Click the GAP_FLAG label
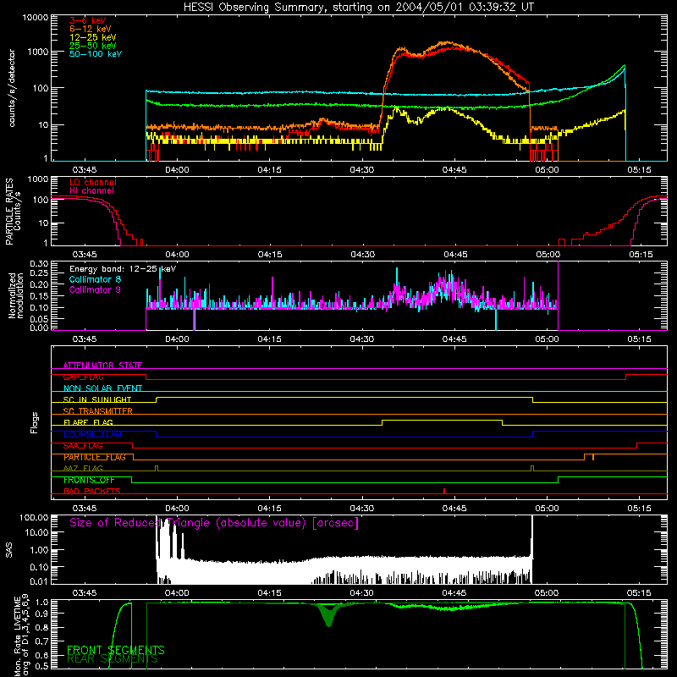Viewport: 677px width, 677px height. point(83,377)
